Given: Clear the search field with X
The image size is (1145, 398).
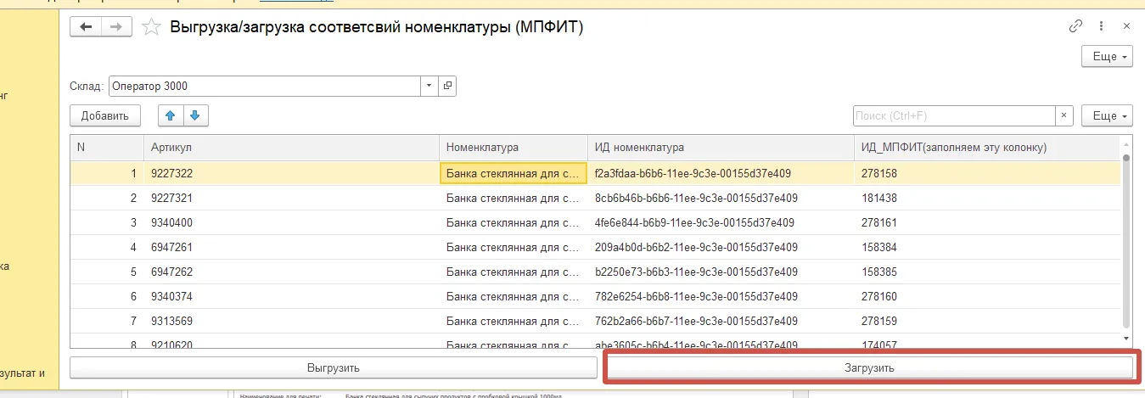Looking at the screenshot, I should (x=1064, y=116).
